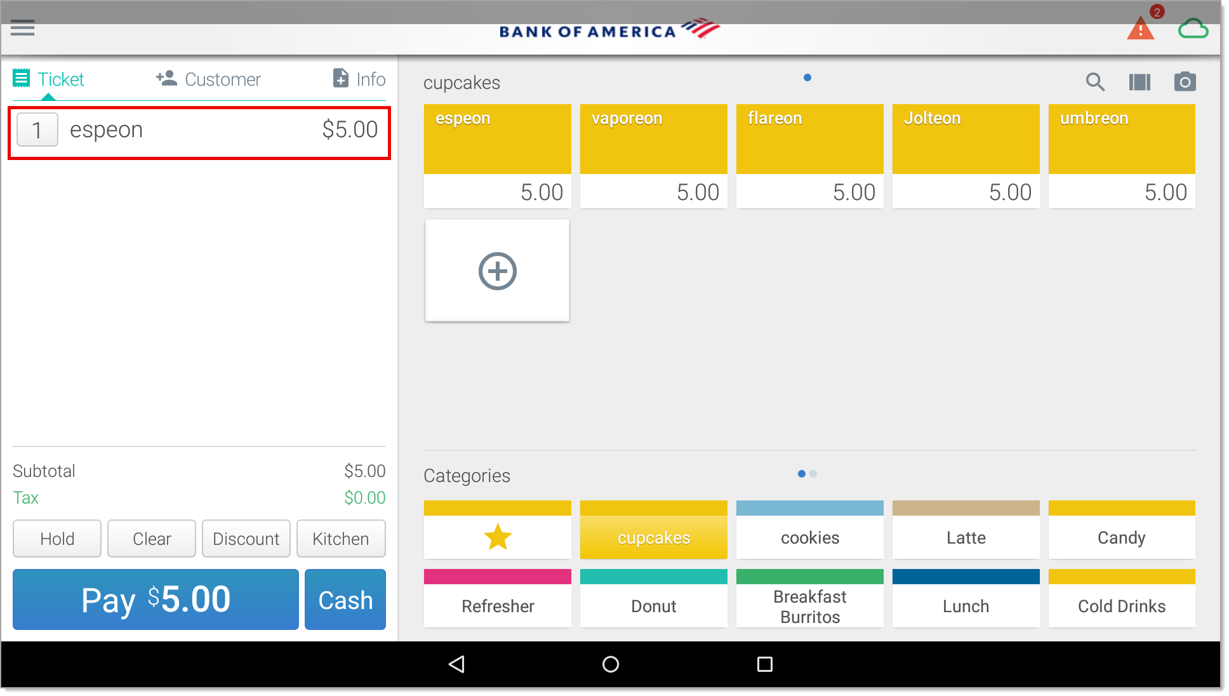Screen dimensions: 1229x696
Task: Apply a Discount to ticket
Action: [x=246, y=539]
